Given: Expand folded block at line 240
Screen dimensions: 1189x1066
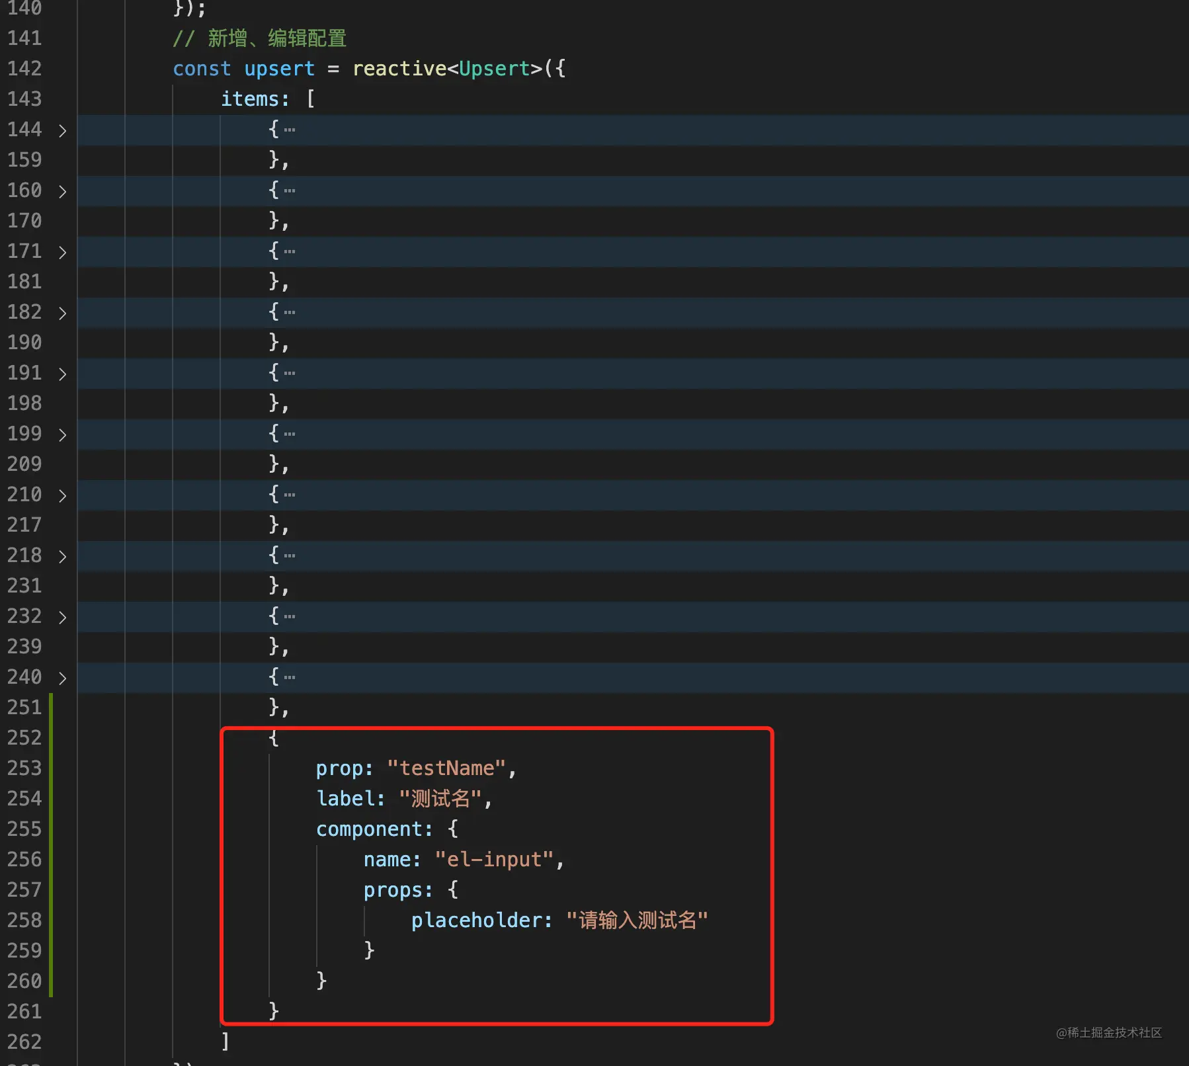Looking at the screenshot, I should [x=62, y=678].
